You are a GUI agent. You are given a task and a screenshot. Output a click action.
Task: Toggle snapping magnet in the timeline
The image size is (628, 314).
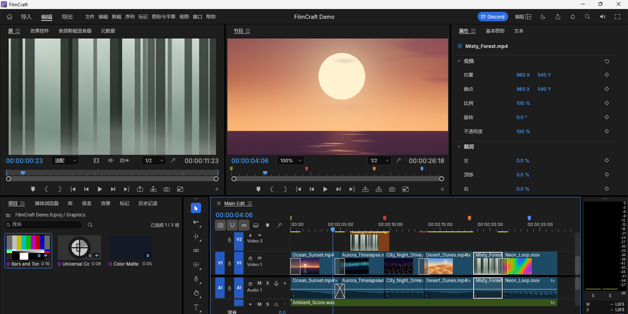232,225
